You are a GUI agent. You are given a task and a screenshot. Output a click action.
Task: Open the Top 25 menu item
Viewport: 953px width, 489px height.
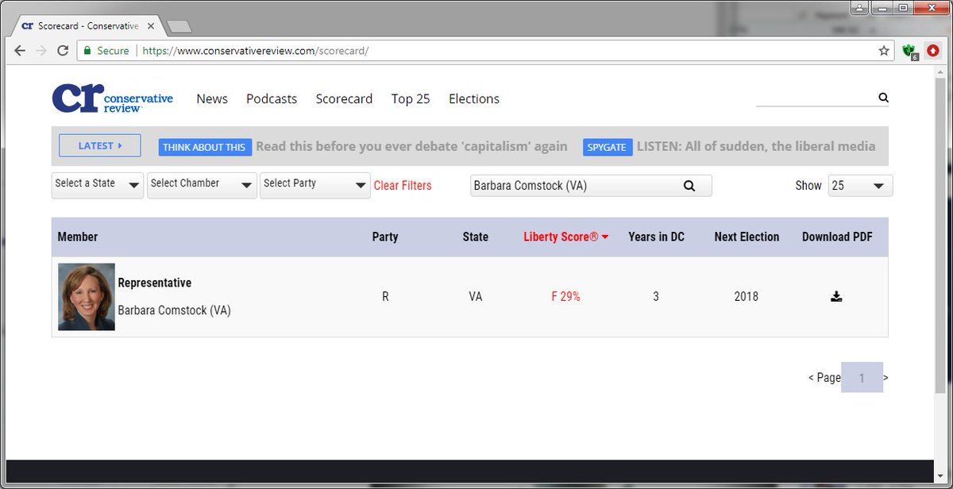pyautogui.click(x=411, y=98)
